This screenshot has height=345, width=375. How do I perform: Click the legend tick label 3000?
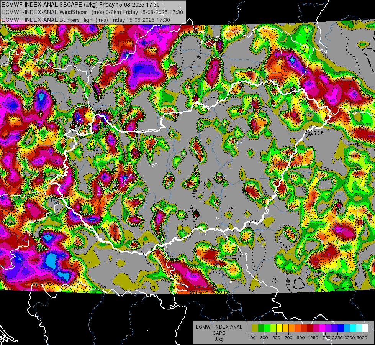click(350, 338)
